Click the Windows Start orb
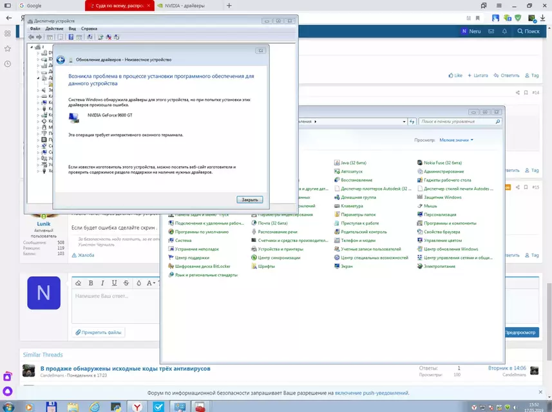The image size is (552, 412). pos(8,407)
